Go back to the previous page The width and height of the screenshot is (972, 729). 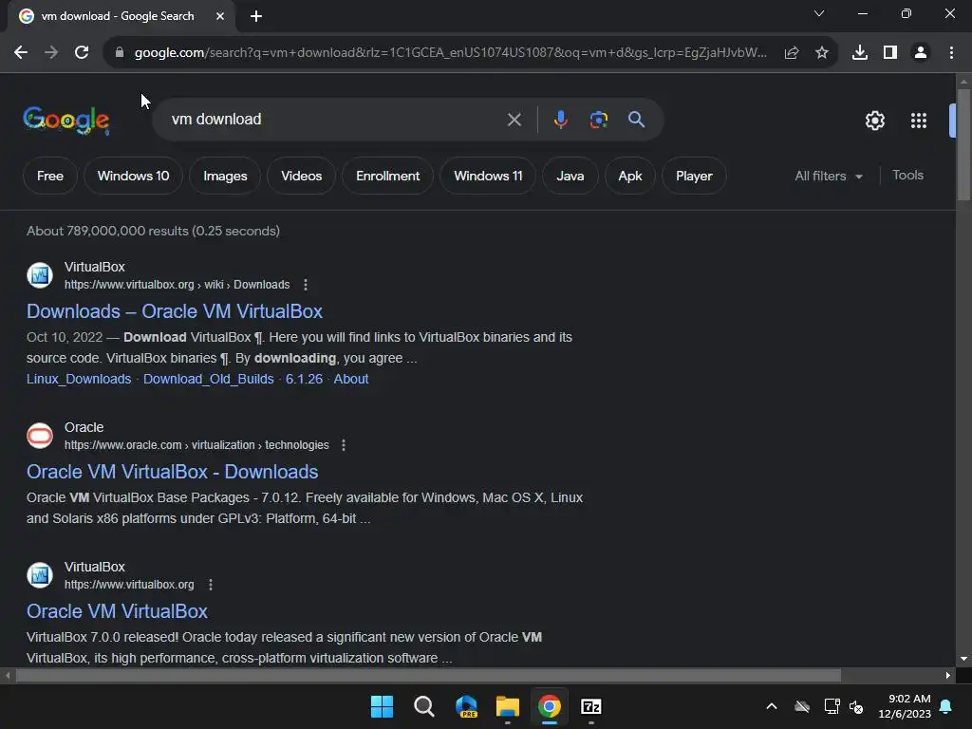tap(21, 53)
